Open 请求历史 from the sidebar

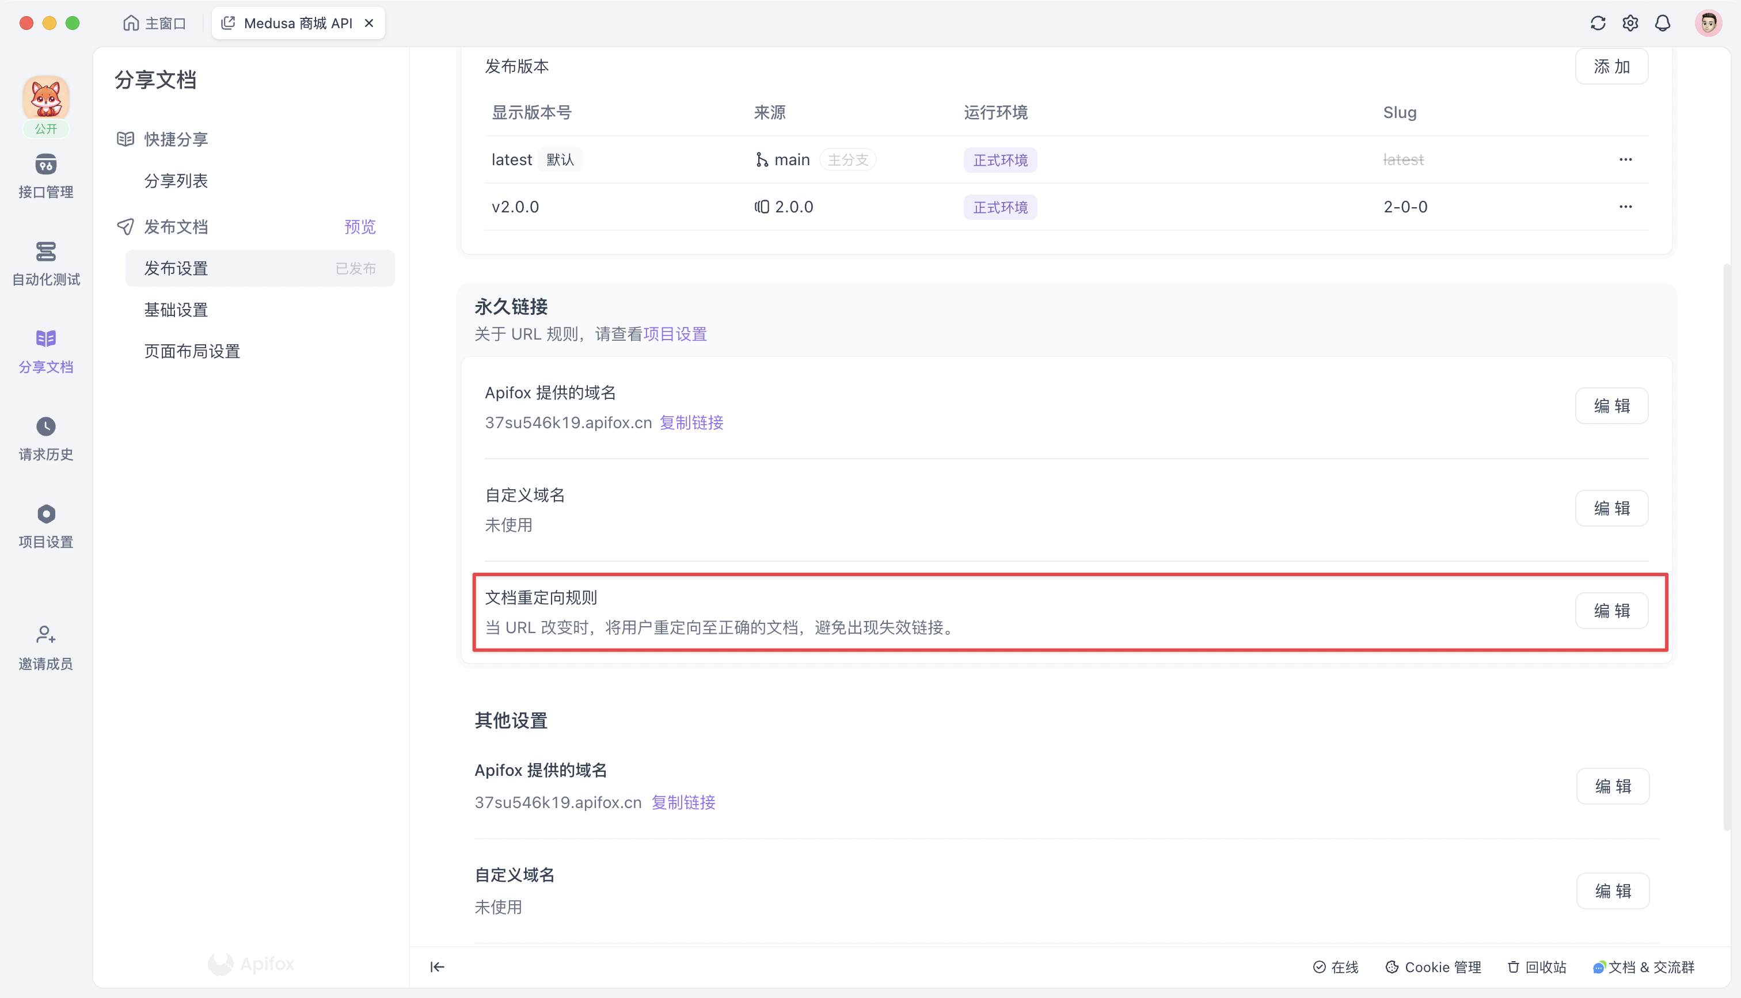[x=45, y=438]
